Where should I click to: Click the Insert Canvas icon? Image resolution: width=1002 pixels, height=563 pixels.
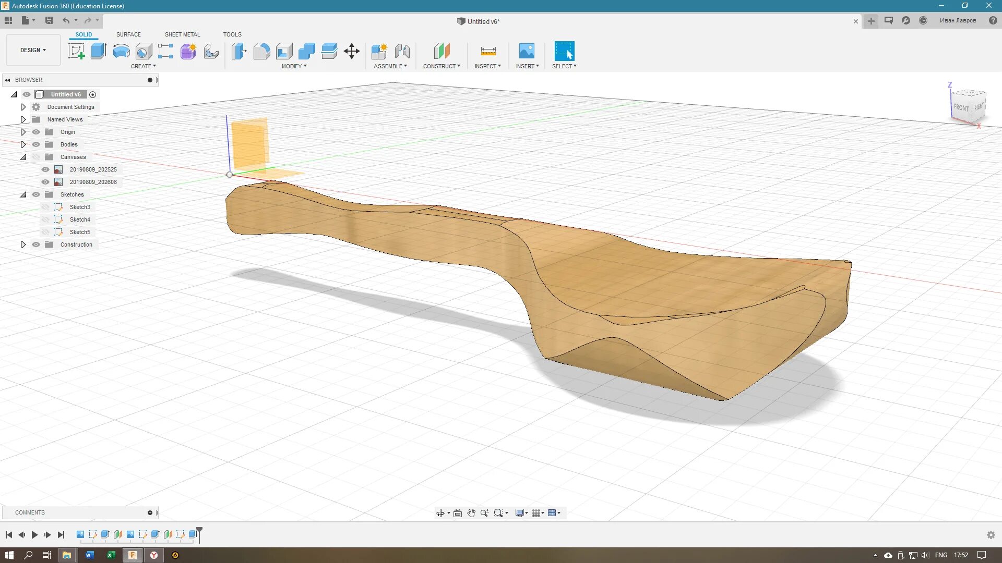pos(527,51)
